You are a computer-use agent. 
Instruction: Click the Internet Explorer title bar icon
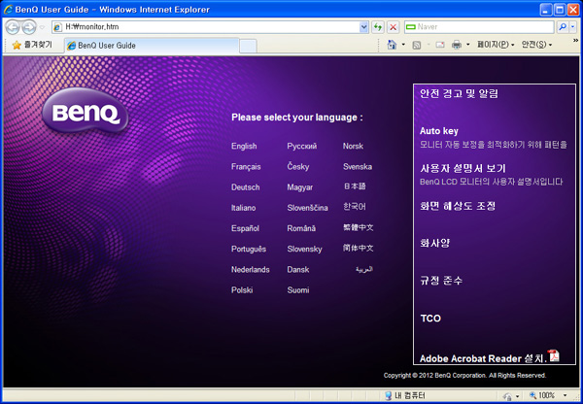click(x=8, y=10)
